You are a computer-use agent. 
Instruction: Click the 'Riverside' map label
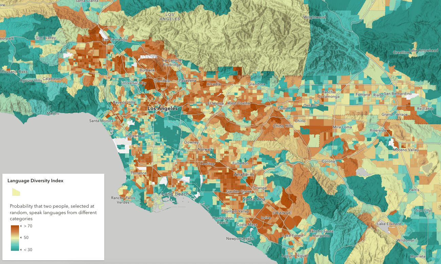(378, 131)
